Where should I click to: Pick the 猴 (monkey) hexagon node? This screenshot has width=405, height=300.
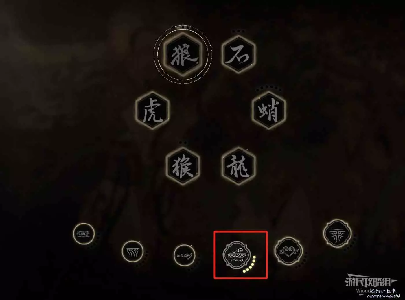point(183,166)
